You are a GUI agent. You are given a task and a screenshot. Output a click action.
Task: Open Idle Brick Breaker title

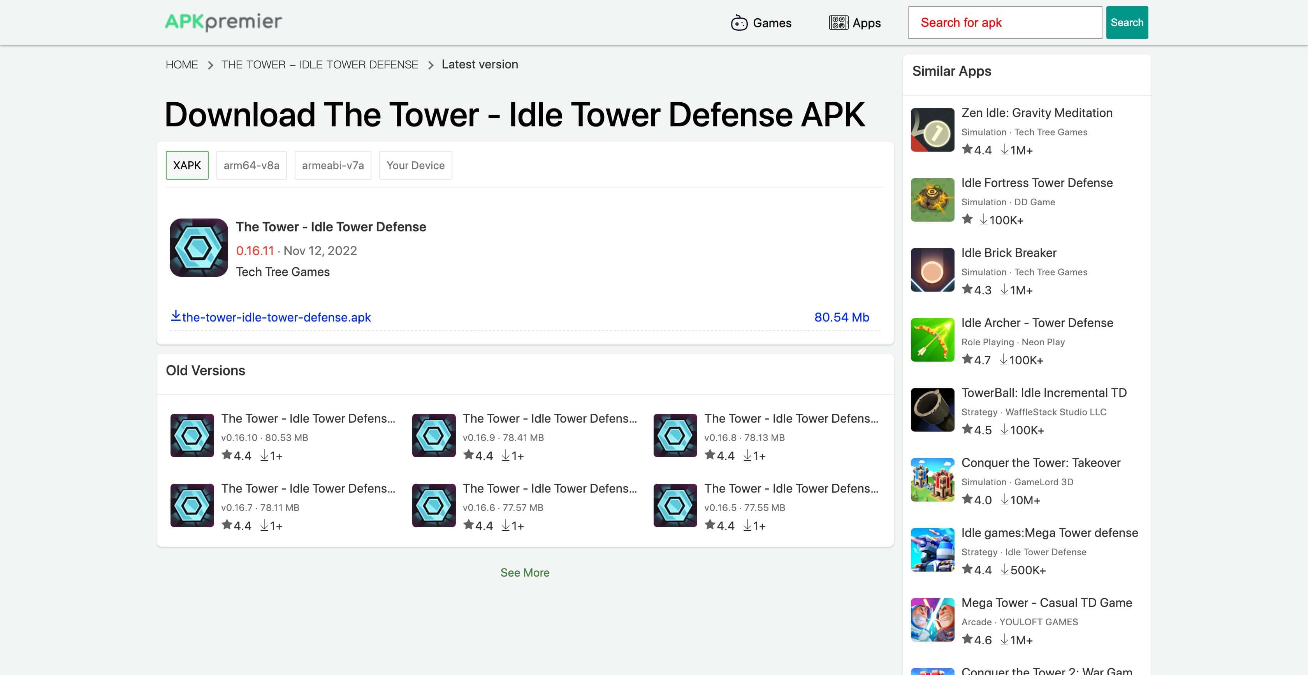tap(1008, 253)
